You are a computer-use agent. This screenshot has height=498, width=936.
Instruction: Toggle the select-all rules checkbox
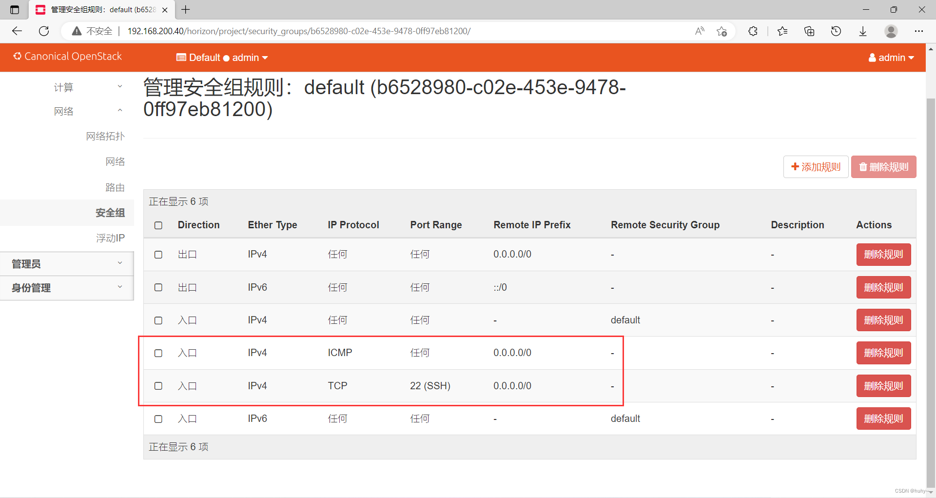click(x=158, y=225)
